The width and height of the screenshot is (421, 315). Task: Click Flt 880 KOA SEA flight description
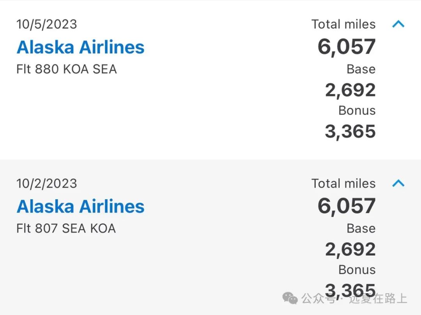[67, 69]
